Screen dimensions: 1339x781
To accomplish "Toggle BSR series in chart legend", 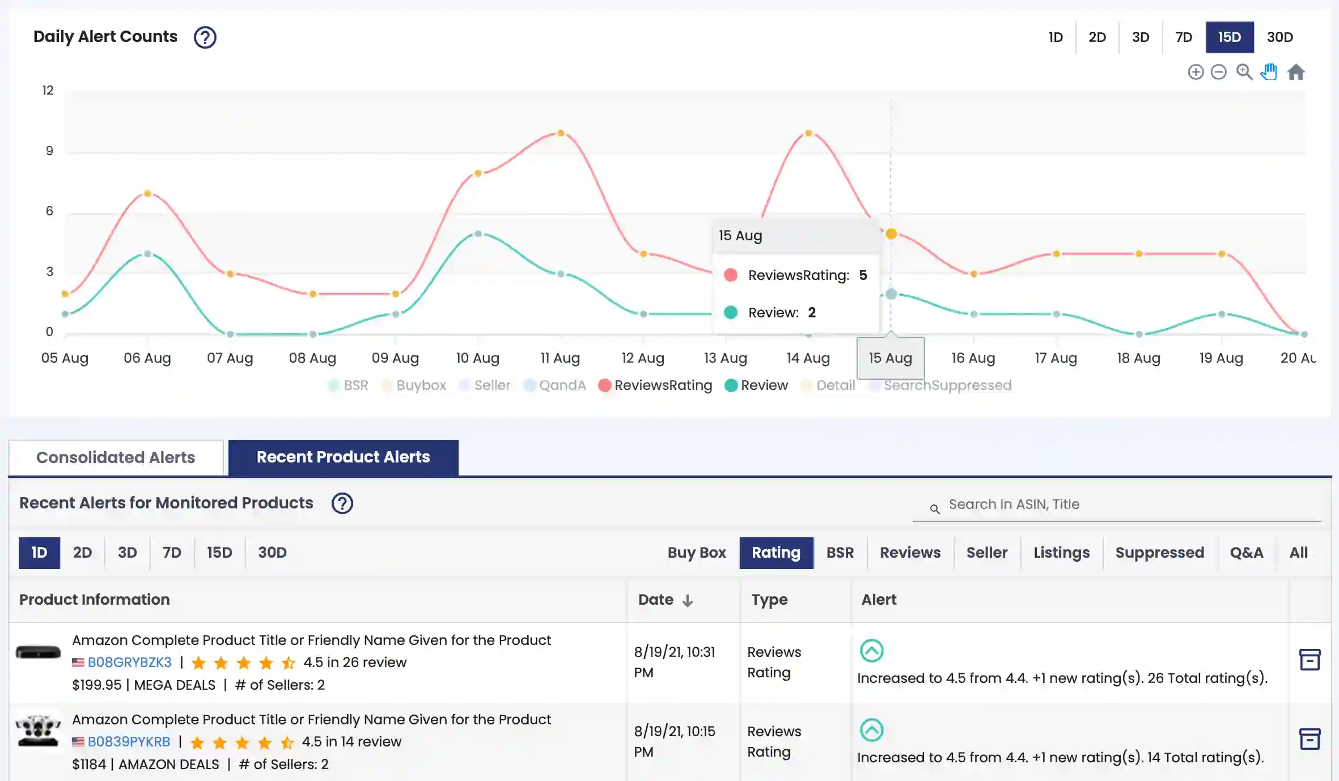I will pos(348,385).
